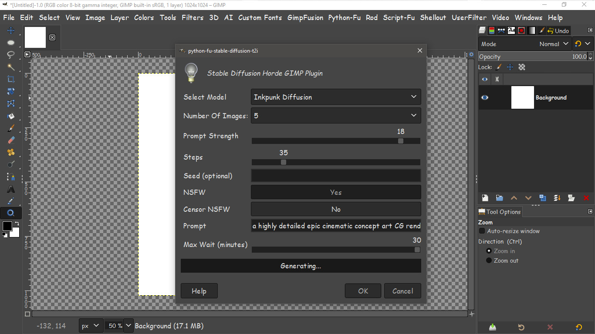Viewport: 595px width, 334px height.
Task: Select the Ellipse Select tool
Action: tap(11, 43)
